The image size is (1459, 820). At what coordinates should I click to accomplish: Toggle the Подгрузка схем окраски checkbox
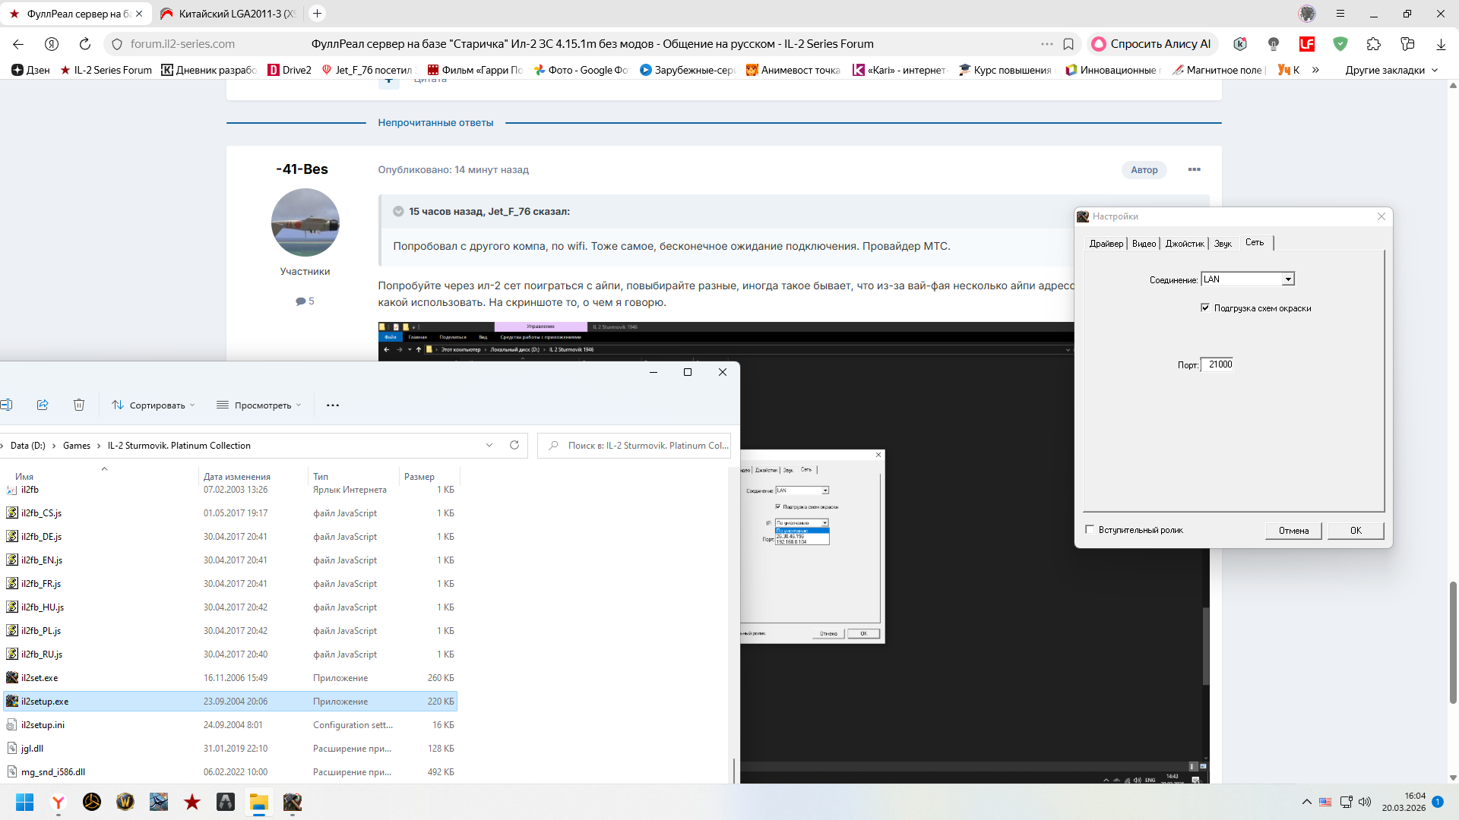click(1205, 307)
